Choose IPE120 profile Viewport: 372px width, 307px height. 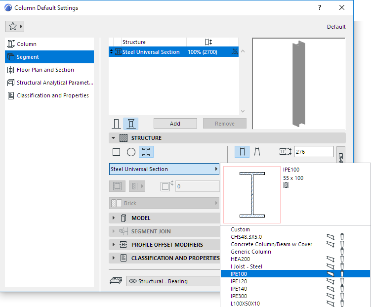[x=295, y=281]
